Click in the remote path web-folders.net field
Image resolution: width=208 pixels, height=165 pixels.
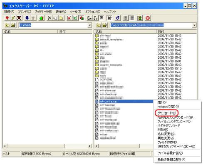(x=151, y=25)
